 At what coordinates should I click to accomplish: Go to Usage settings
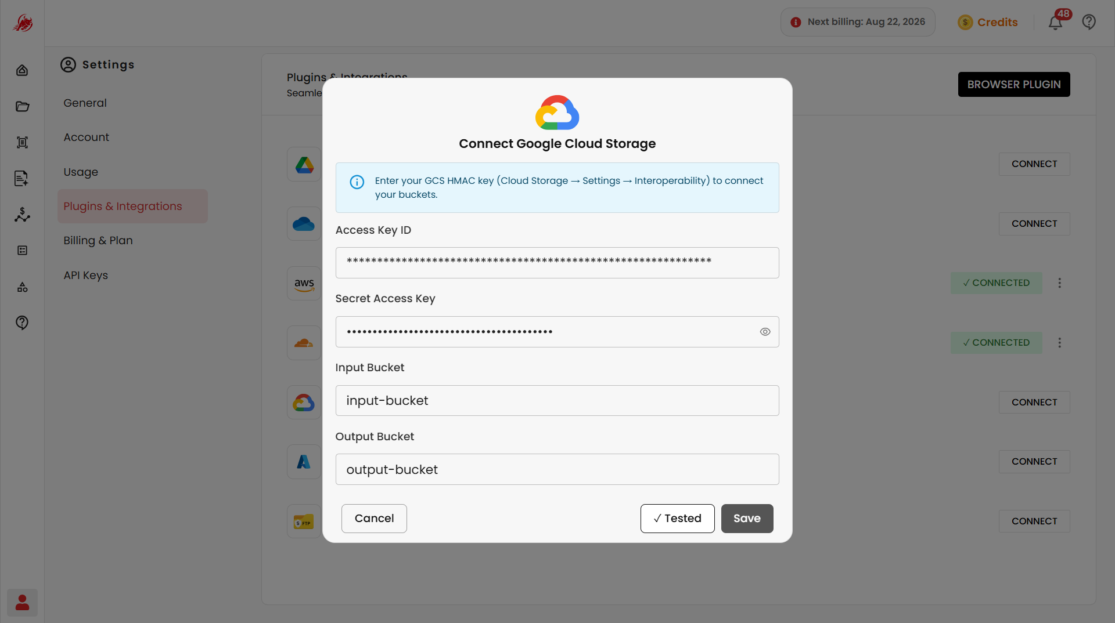click(81, 172)
